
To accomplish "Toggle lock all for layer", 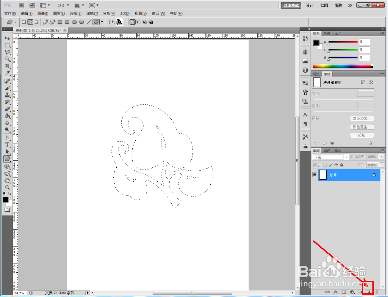I will click(x=342, y=165).
